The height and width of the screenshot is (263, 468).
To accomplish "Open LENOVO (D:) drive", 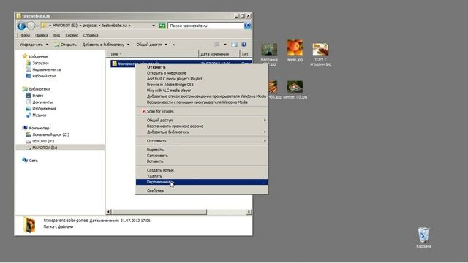I will coord(39,141).
